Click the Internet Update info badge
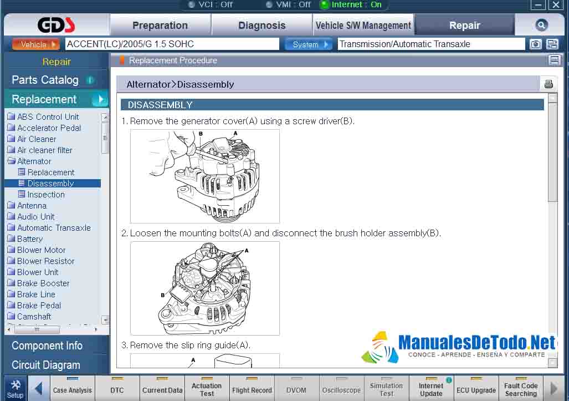The image size is (569, 401). (449, 380)
